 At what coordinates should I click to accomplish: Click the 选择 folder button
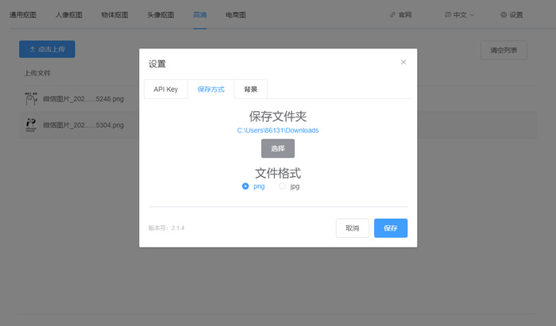coord(278,148)
